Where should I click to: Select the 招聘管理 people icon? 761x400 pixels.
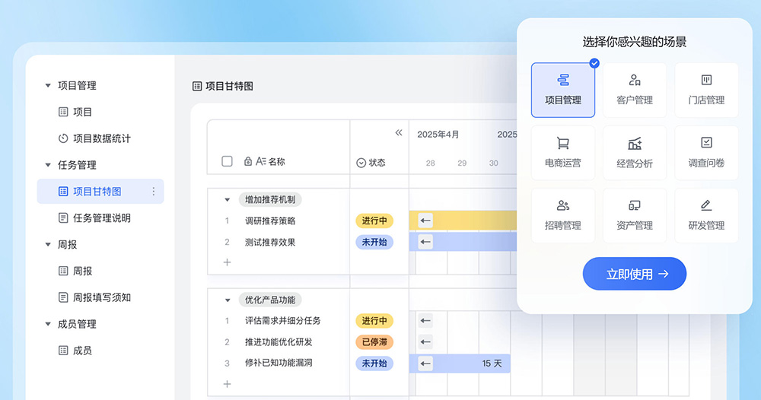(562, 206)
